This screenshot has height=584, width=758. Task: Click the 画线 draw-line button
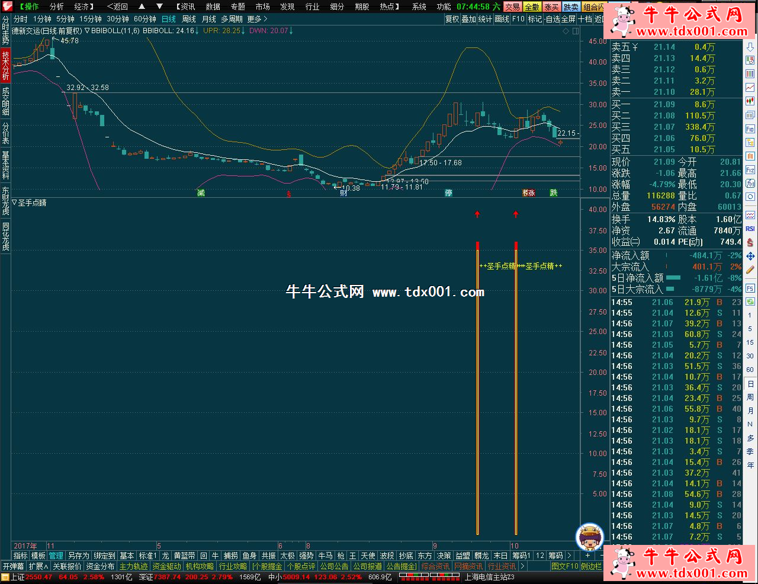pos(502,19)
